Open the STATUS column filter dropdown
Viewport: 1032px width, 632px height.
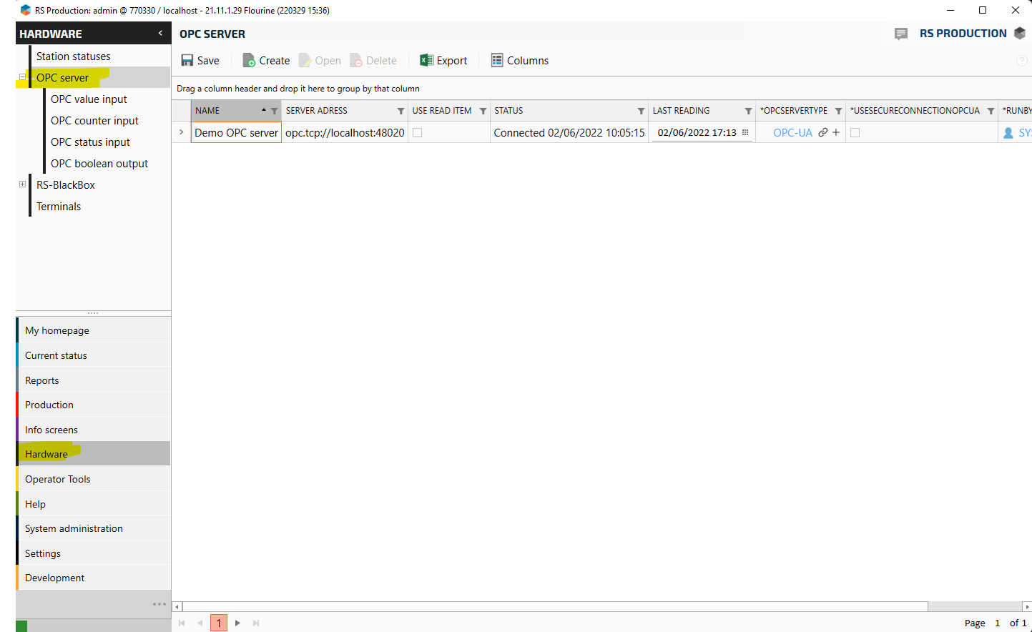(640, 111)
